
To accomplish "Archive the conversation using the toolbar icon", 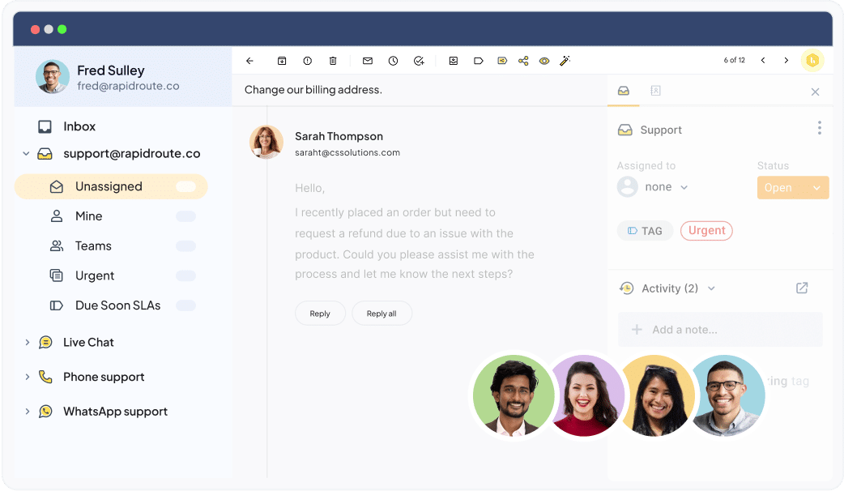I will (282, 61).
